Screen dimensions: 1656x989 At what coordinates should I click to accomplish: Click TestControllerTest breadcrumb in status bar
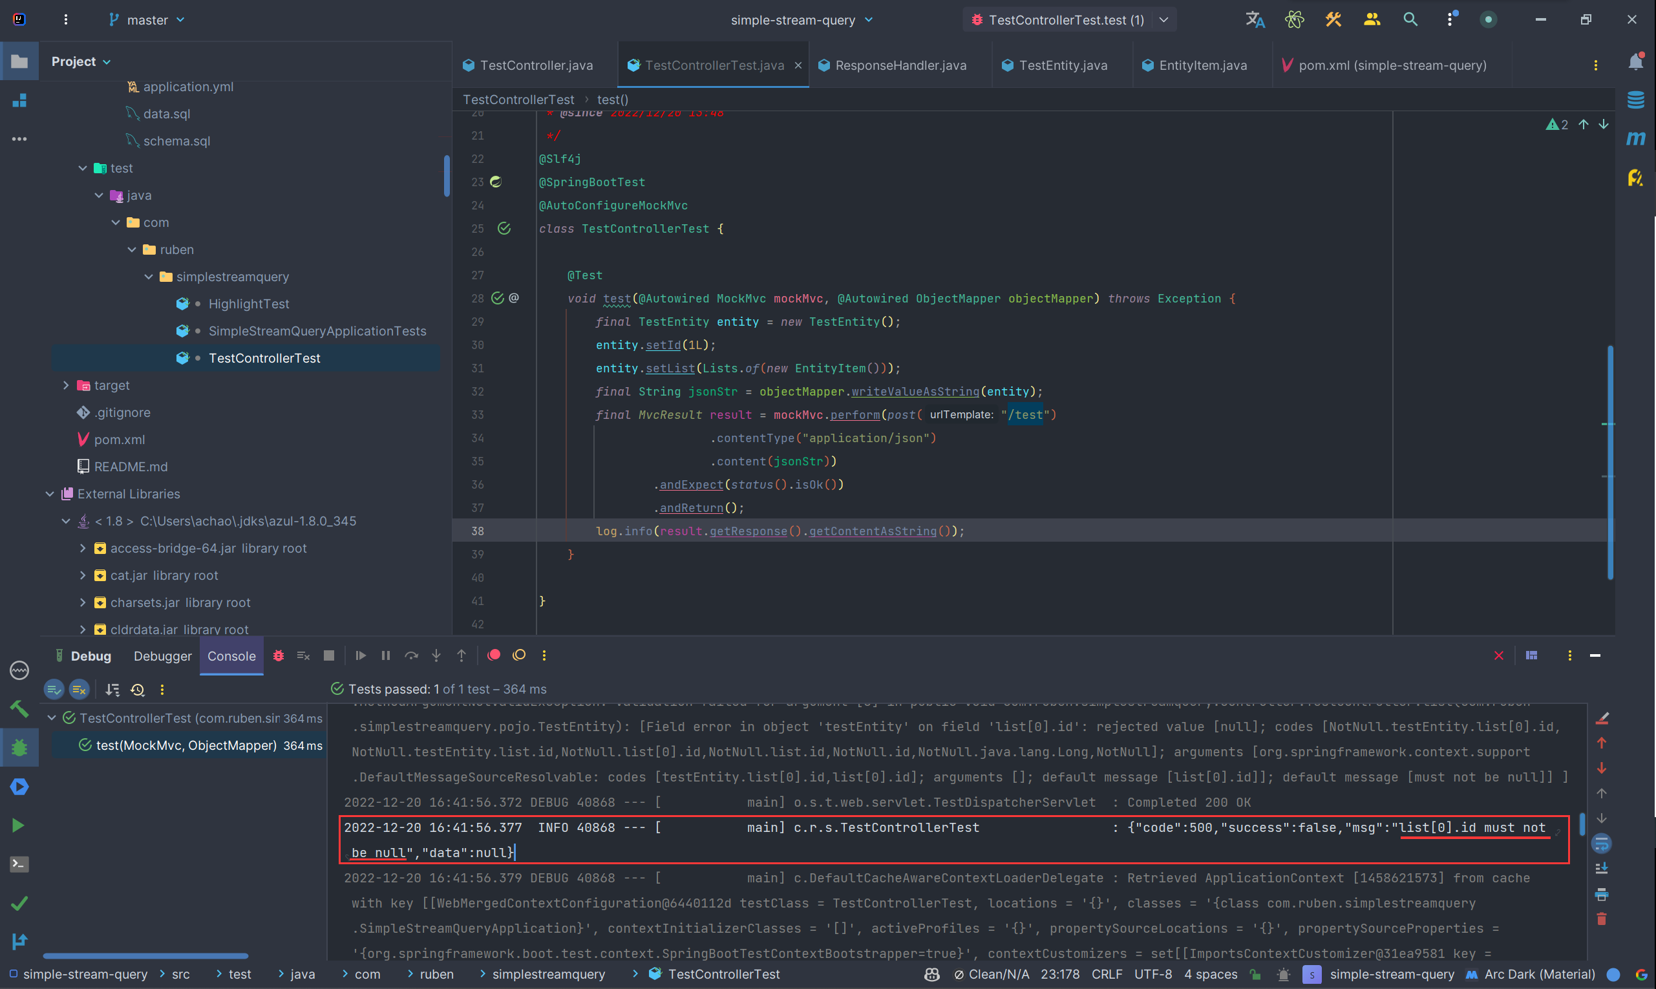point(723,974)
